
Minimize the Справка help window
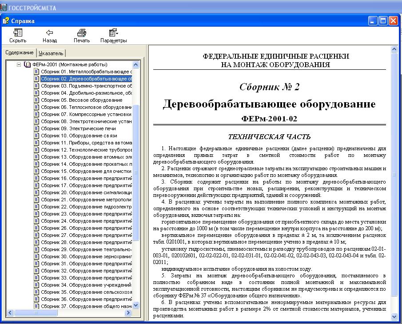coord(373,21)
